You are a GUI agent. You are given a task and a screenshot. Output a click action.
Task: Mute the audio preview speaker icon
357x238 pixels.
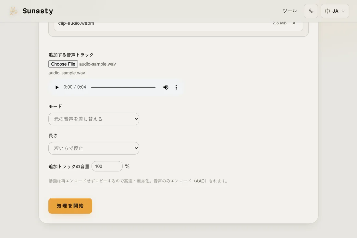[166, 87]
